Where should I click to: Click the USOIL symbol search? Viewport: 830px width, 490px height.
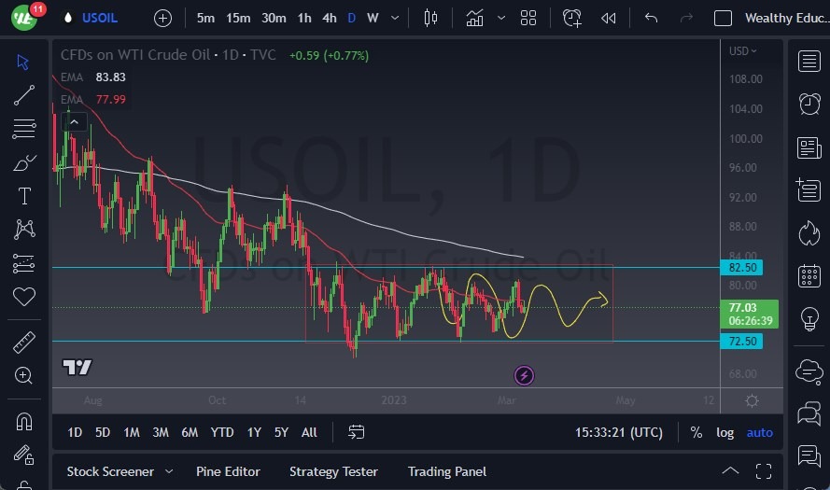[100, 18]
